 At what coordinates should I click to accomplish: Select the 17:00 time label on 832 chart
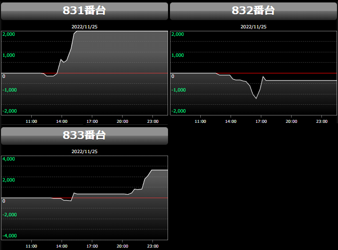click(x=261, y=121)
